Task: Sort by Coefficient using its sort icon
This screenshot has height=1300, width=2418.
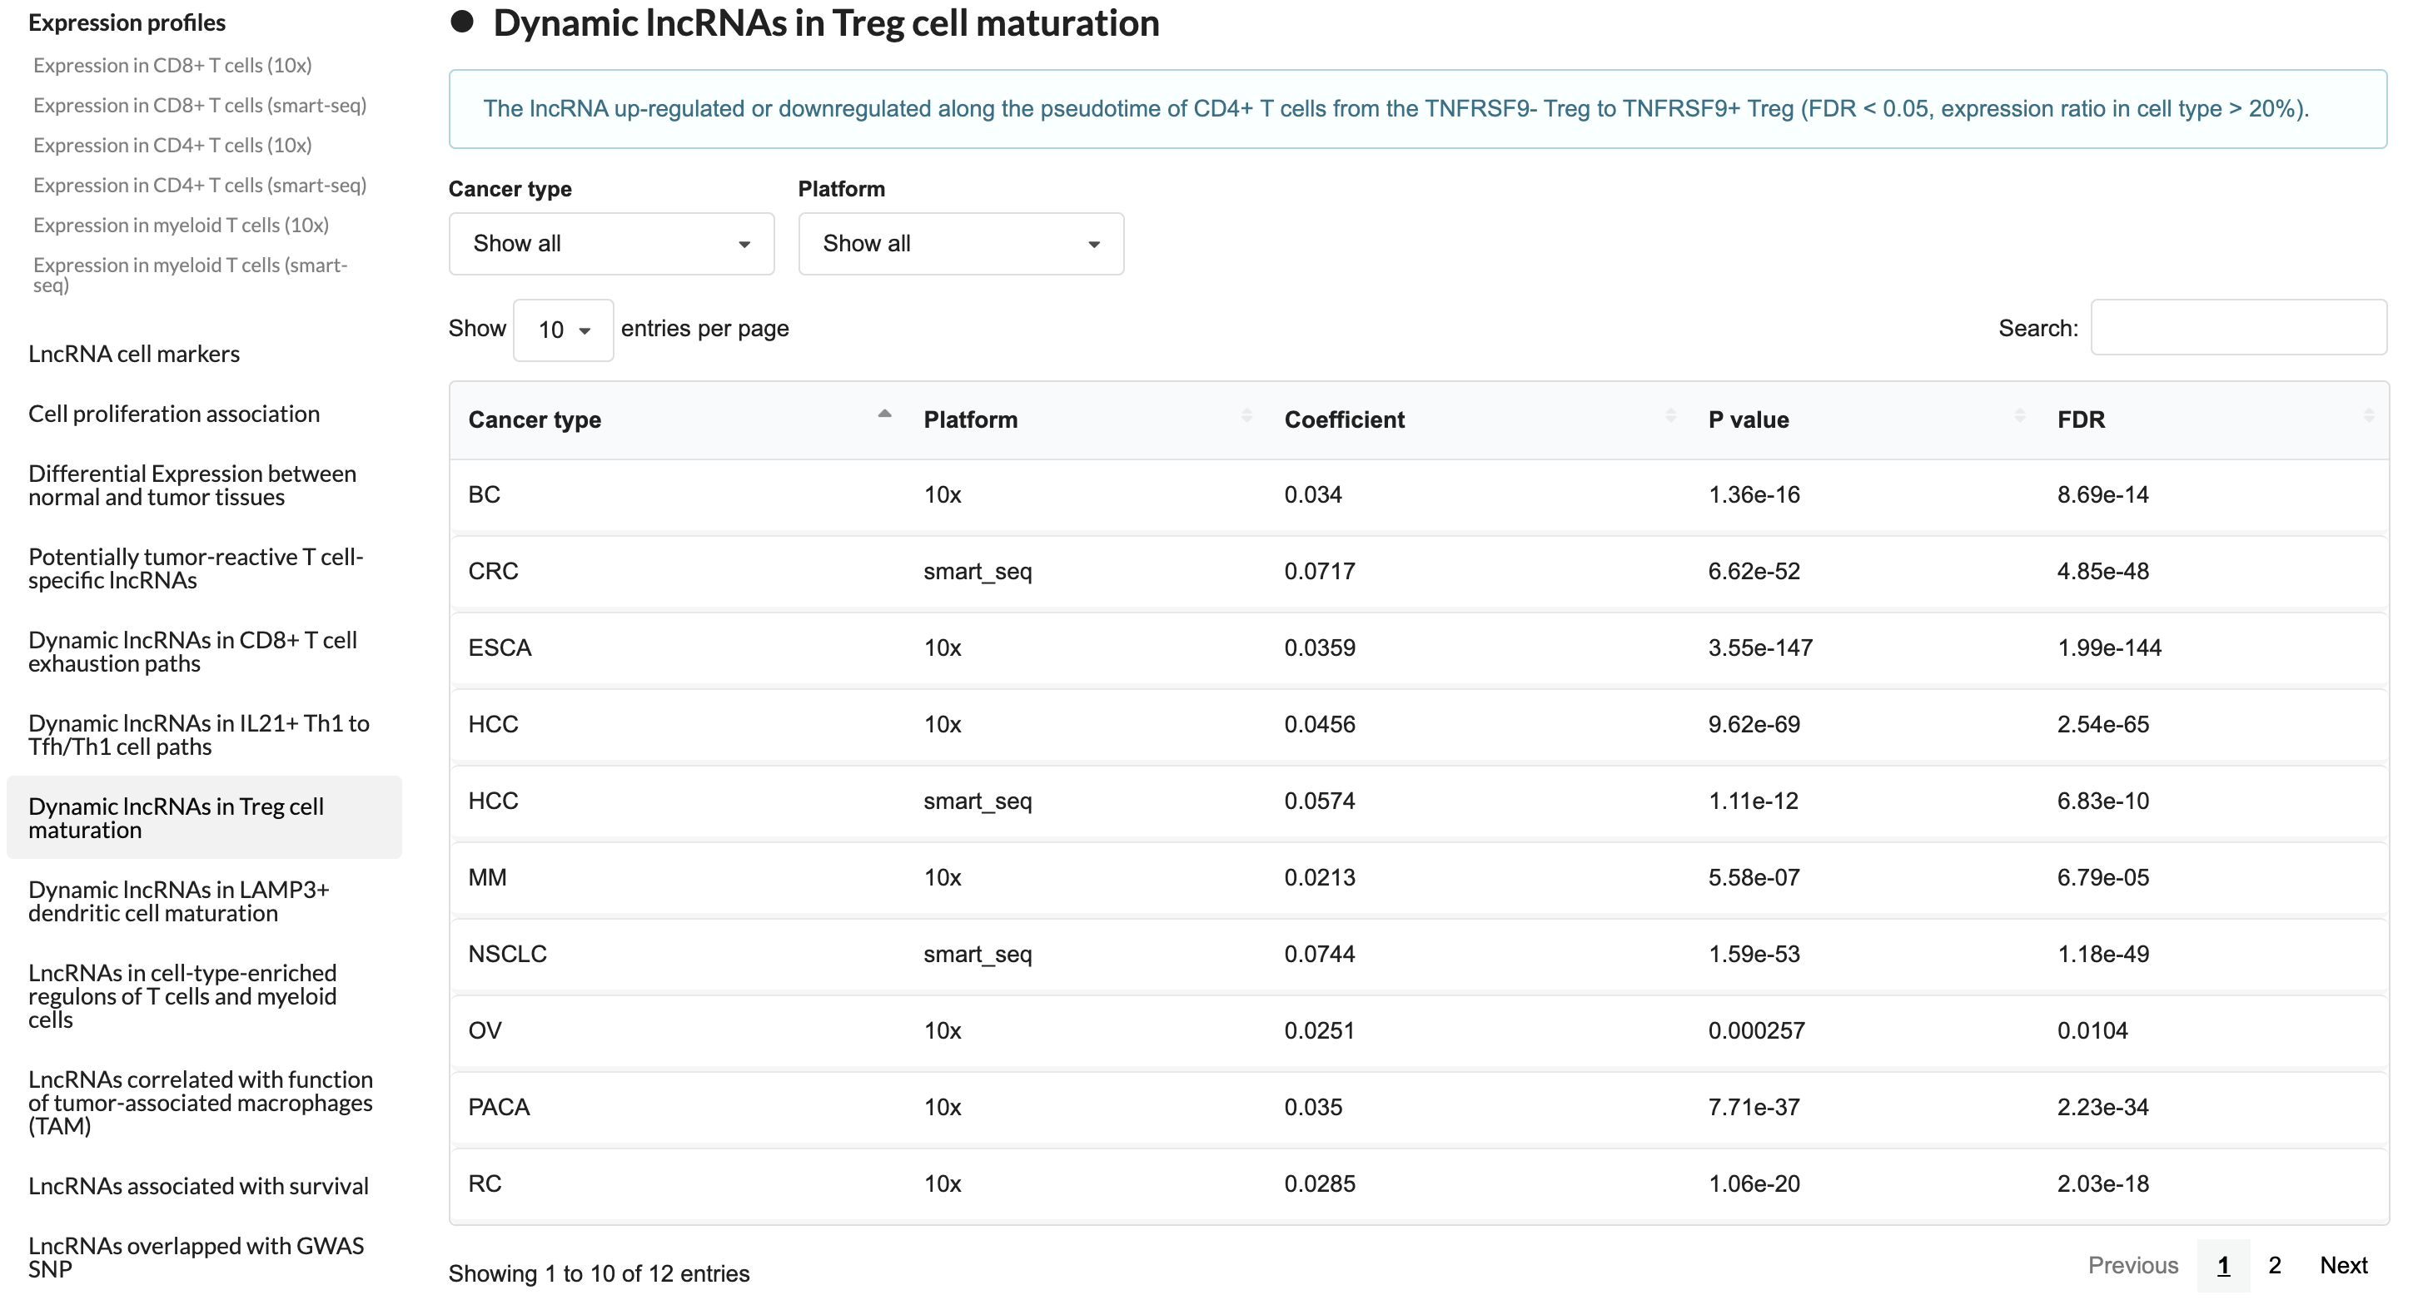Action: (x=1670, y=415)
